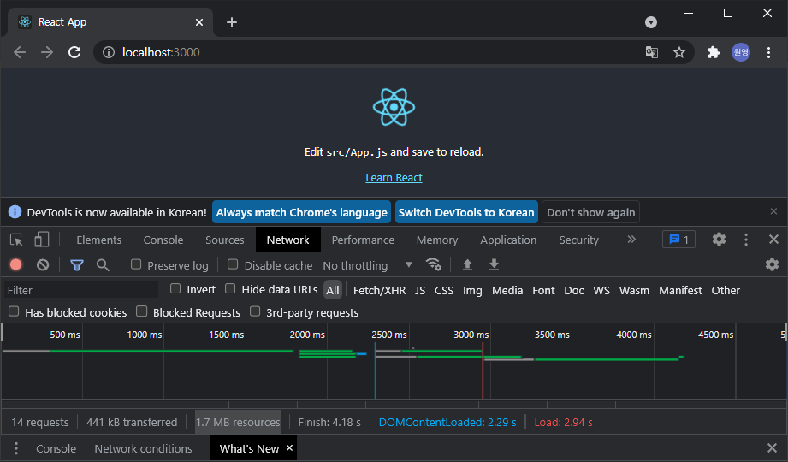
Task: Open the drawer Console tab
Action: [56, 448]
